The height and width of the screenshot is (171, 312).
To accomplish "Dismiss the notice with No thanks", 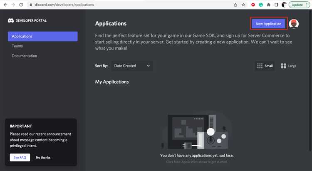I will tap(43, 157).
